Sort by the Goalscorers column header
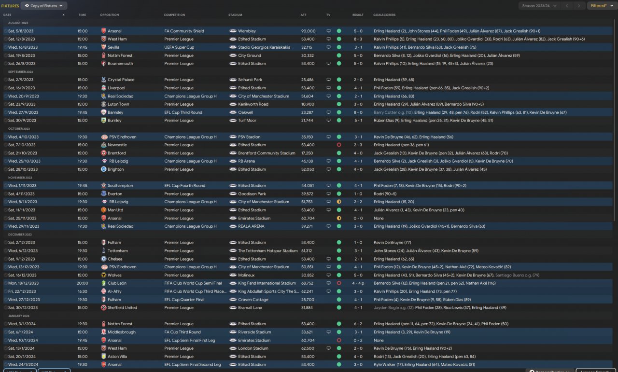The width and height of the screenshot is (618, 372). pos(384,15)
